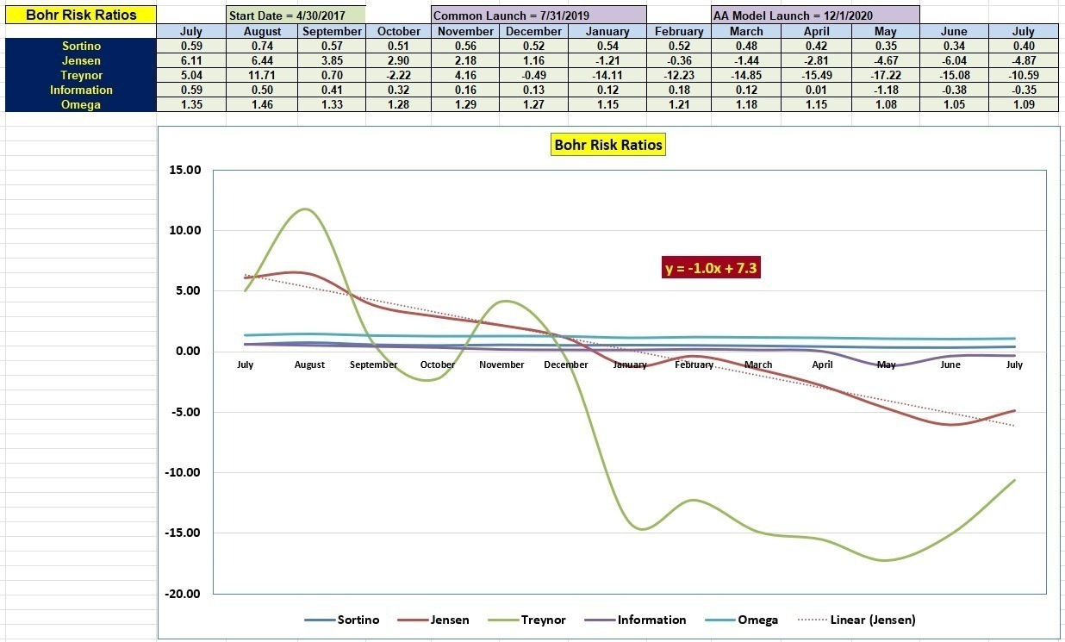Click the April column header in table
Viewport: 1065px width, 642px height.
817,31
